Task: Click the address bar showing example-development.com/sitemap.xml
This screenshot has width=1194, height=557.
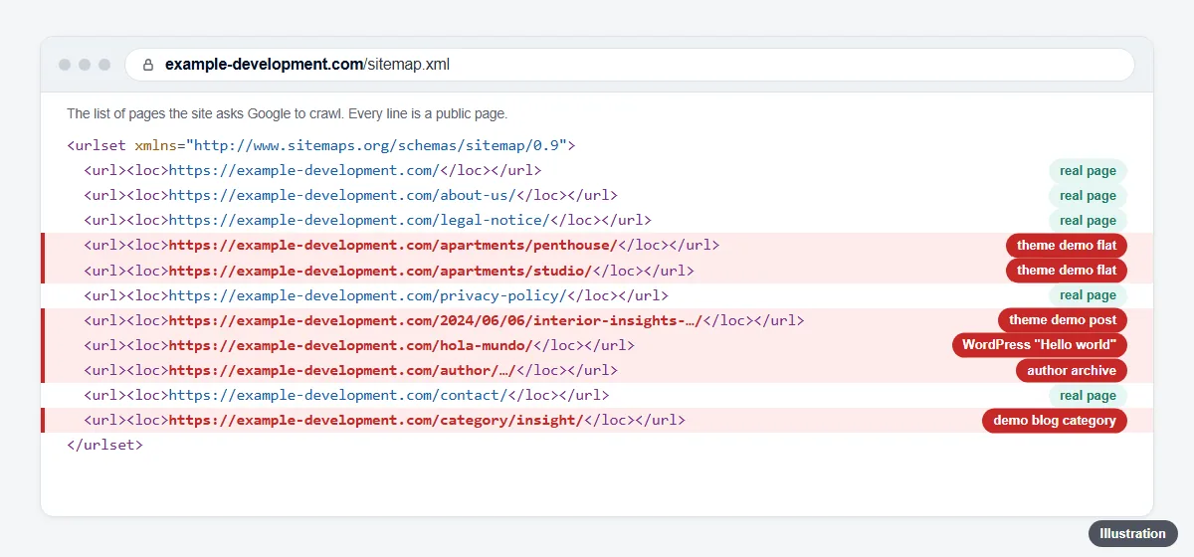Action: [x=629, y=65]
